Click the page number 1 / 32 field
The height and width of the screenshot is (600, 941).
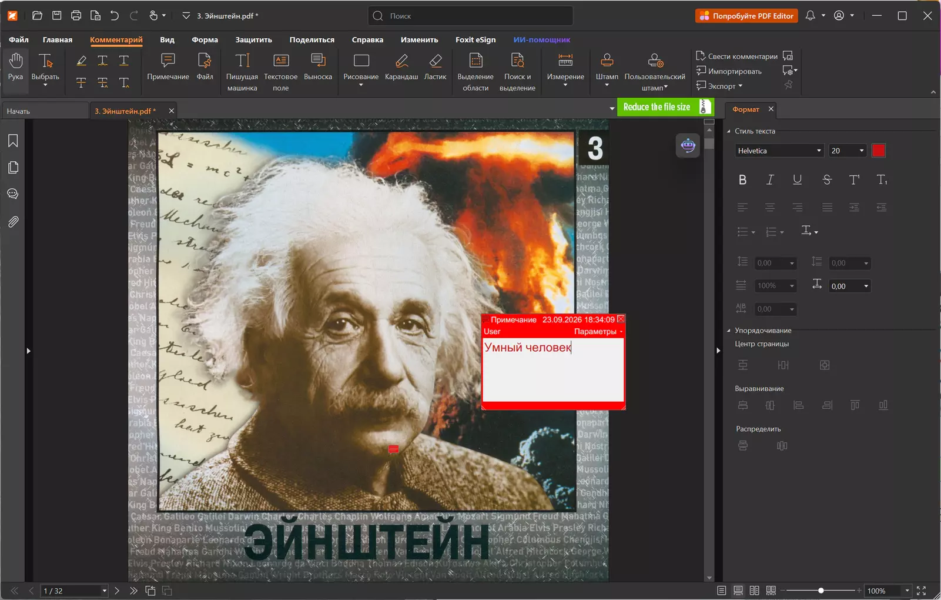75,591
